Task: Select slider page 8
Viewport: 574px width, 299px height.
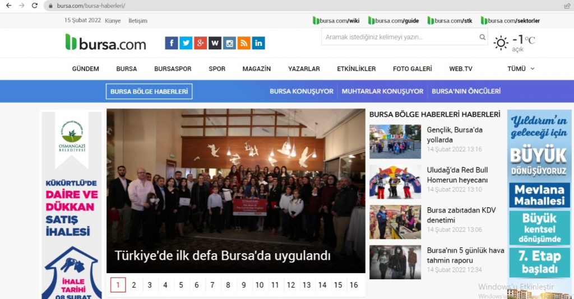Action: point(228,285)
